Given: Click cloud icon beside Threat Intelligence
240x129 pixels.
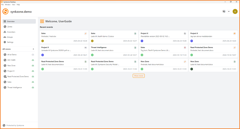Looking at the screenshot, I should click(x=33, y=88).
